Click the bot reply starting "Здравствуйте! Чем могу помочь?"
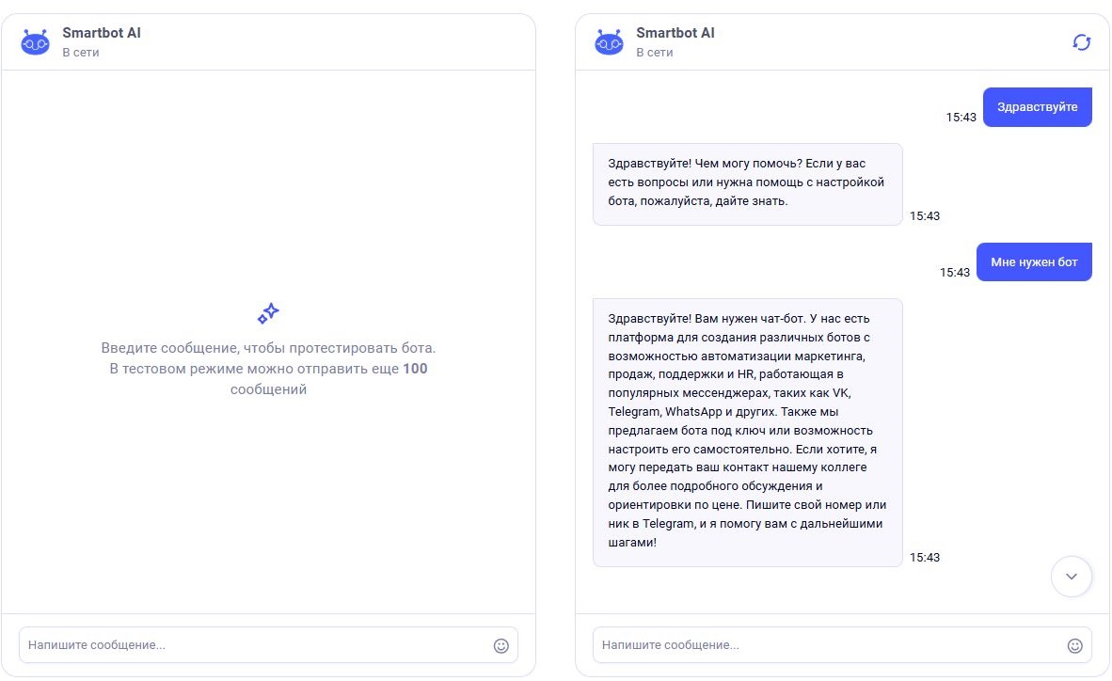Viewport: 1112px width, 681px height. tap(747, 183)
